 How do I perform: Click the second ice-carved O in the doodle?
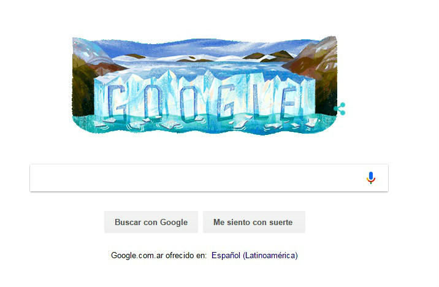tap(189, 103)
